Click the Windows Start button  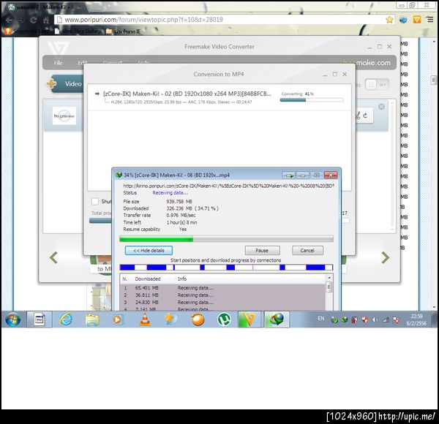coord(13,319)
